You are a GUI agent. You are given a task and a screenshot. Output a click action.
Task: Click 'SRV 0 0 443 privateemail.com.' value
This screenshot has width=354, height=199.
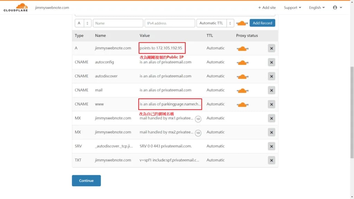[166, 146]
